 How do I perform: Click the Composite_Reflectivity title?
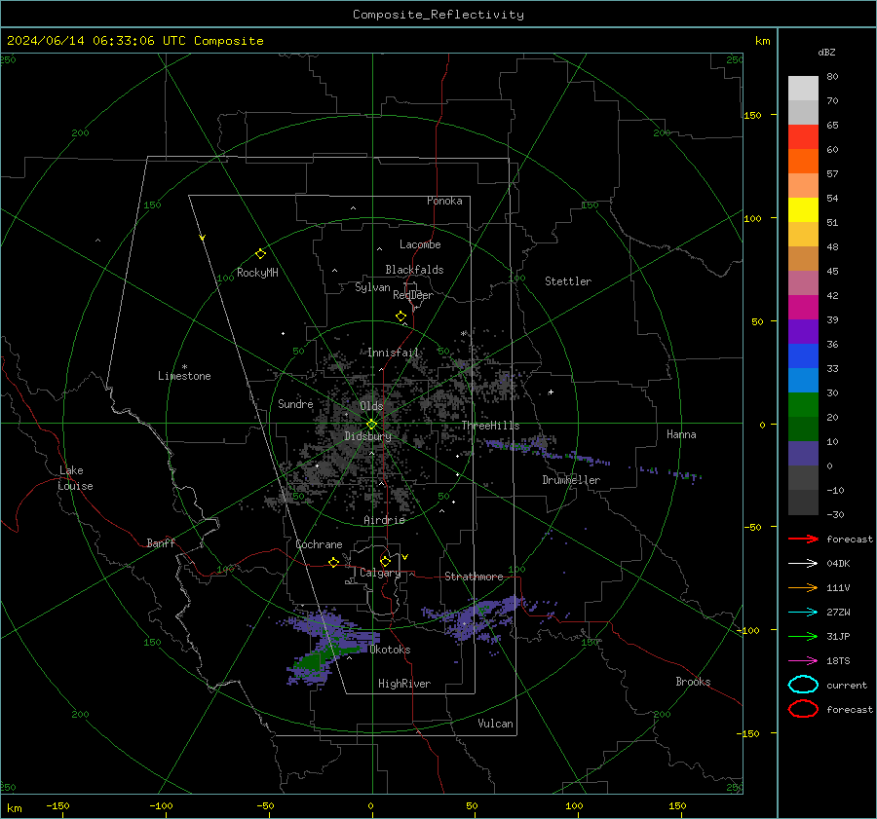point(438,15)
